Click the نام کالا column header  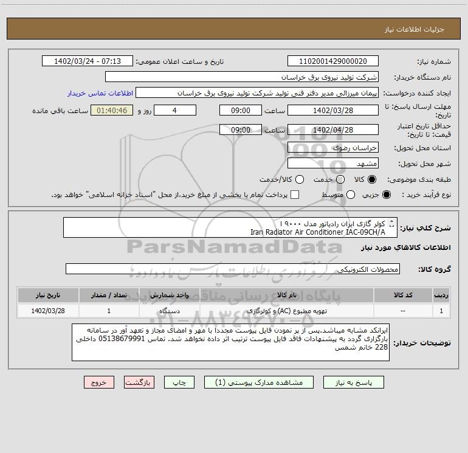click(x=286, y=295)
